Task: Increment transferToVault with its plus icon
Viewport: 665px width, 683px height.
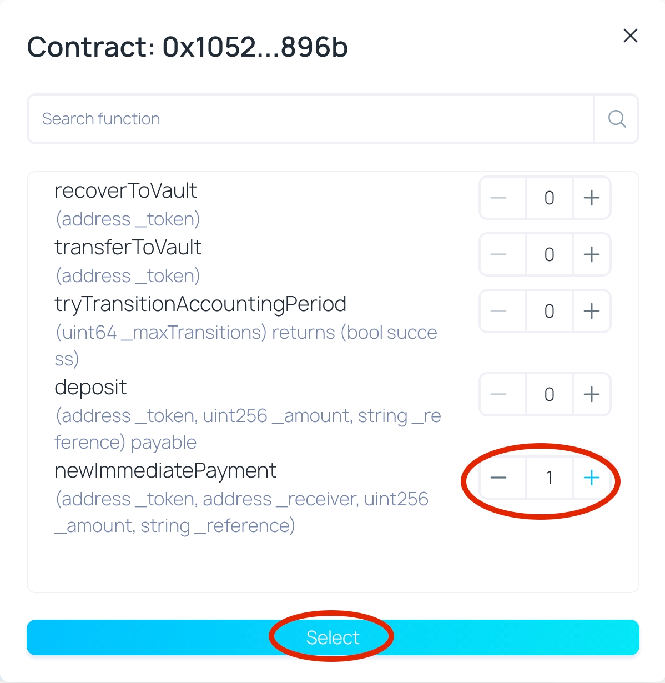Action: (x=592, y=254)
